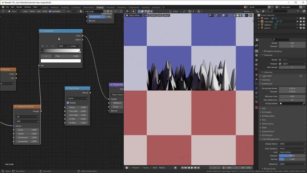The image size is (307, 173).
Task: Toggle X-ray view in viewport header
Action: point(231,15)
